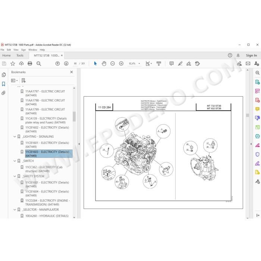Close the Bookmarks panel
The height and width of the screenshot is (261, 261).
72,72
